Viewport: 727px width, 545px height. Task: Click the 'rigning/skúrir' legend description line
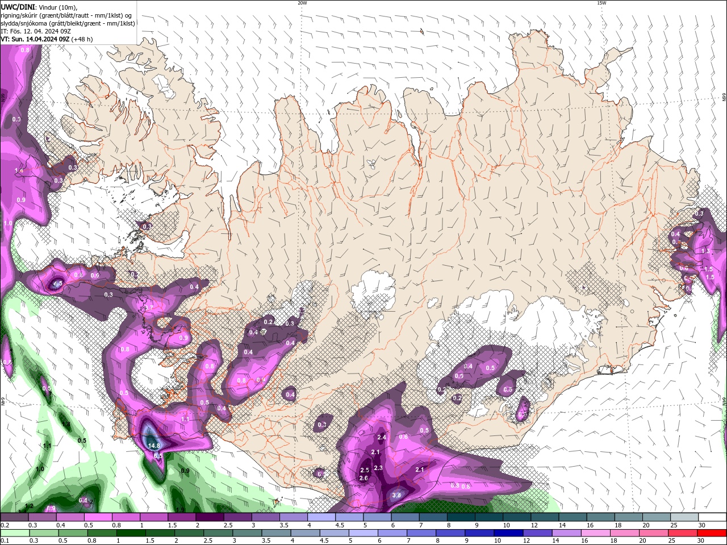(66, 15)
